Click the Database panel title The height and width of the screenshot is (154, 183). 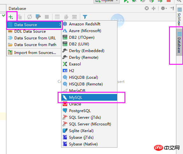17,9
